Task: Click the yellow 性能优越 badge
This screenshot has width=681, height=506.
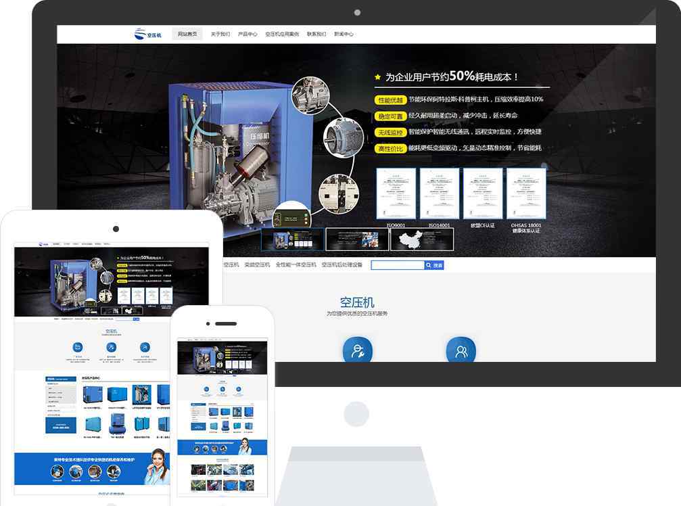Action: point(390,100)
